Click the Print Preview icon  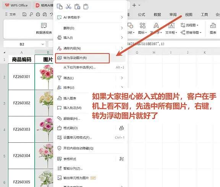[x=45, y=14]
